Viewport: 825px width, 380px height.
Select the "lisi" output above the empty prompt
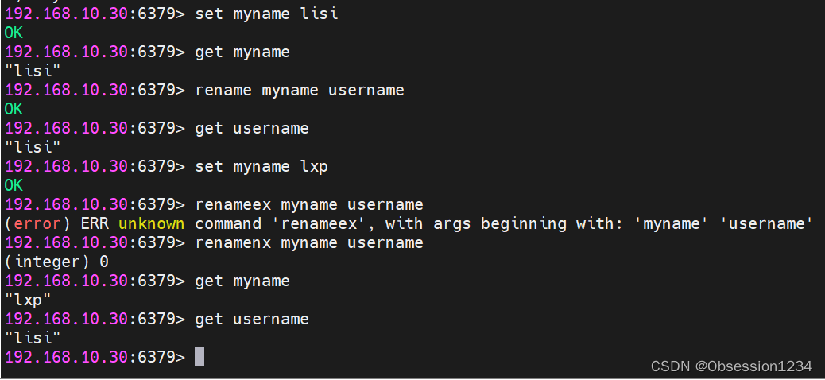pos(33,337)
